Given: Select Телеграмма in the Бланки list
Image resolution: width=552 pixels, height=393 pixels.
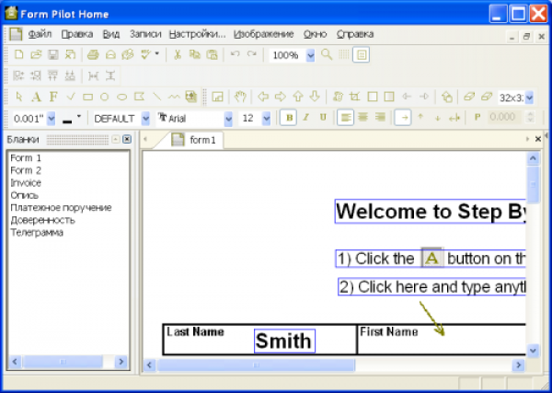Looking at the screenshot, I should (37, 233).
